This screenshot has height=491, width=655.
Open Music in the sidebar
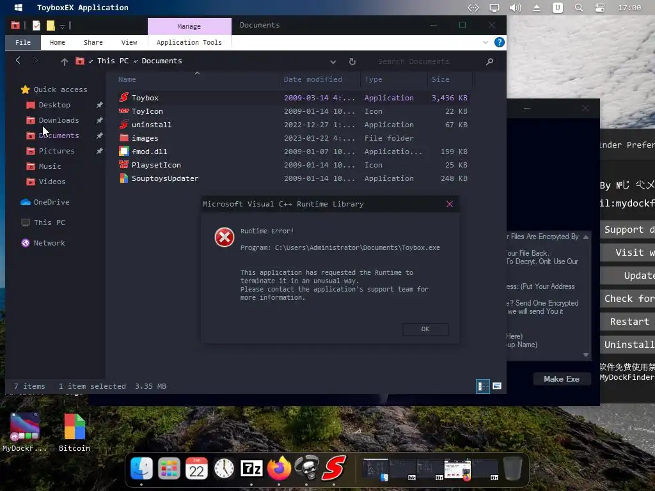[x=44, y=166]
